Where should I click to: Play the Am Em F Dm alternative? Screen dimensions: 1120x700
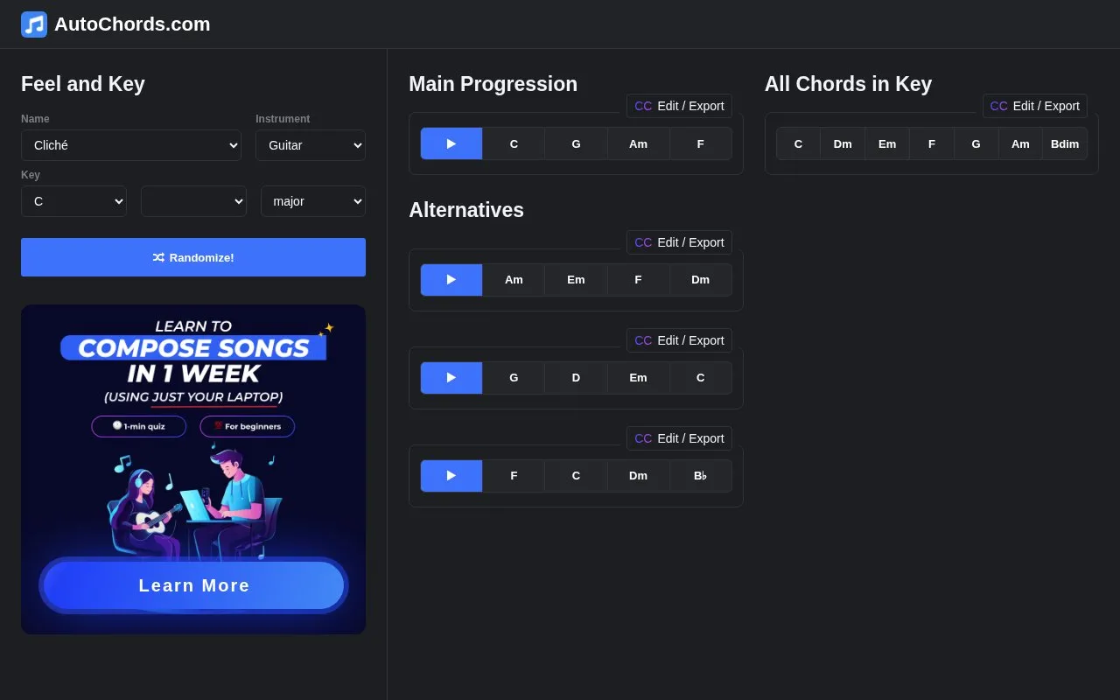pyautogui.click(x=451, y=280)
